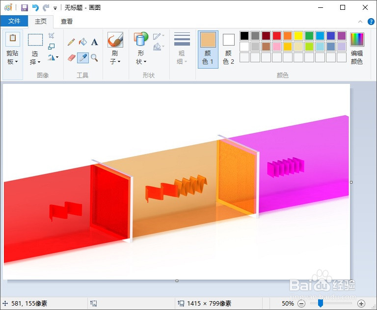Open the Shape outline dropdown
377x310 pixels.
coord(159,36)
